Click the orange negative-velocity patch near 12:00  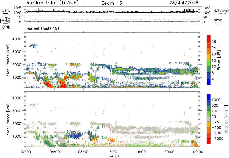[112, 140]
